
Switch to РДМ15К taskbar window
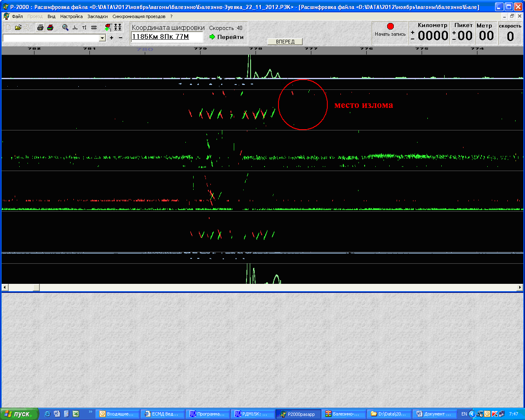click(x=253, y=414)
